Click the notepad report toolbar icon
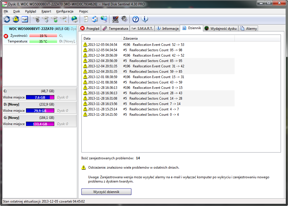Screen dimensions: 288x206 [x=86, y=19]
